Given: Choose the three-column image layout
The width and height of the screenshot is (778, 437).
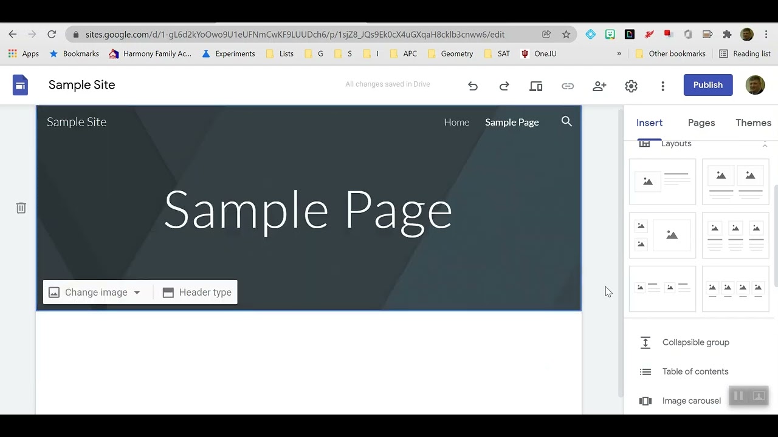Looking at the screenshot, I should [x=735, y=235].
